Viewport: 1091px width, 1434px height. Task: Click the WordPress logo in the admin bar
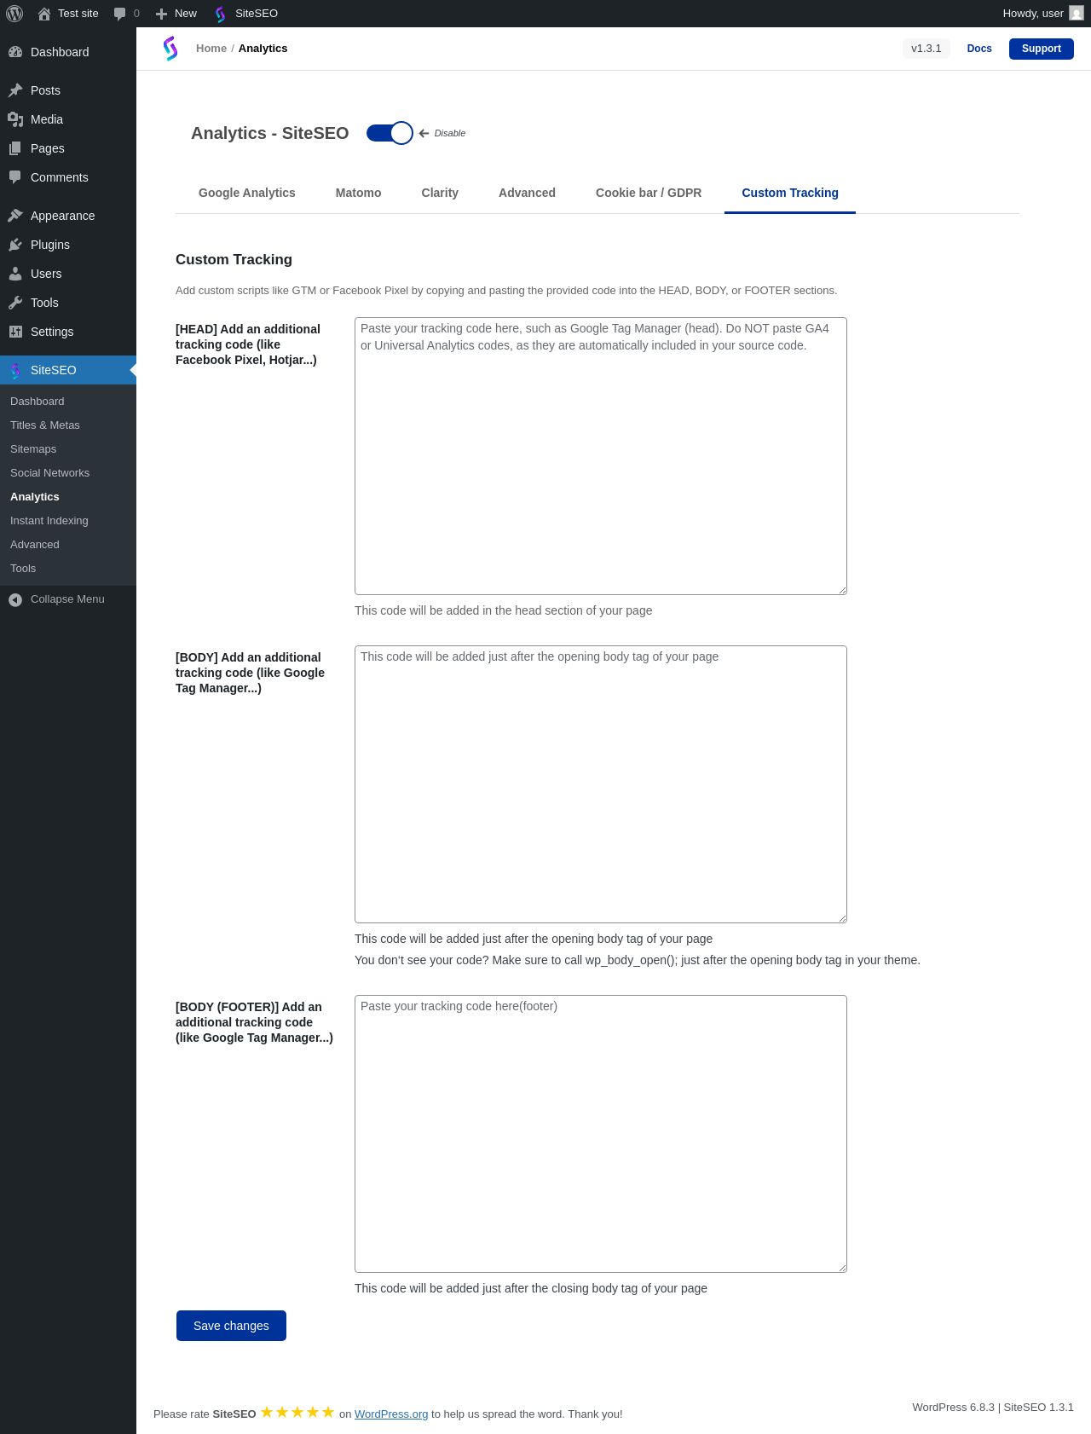point(14,14)
